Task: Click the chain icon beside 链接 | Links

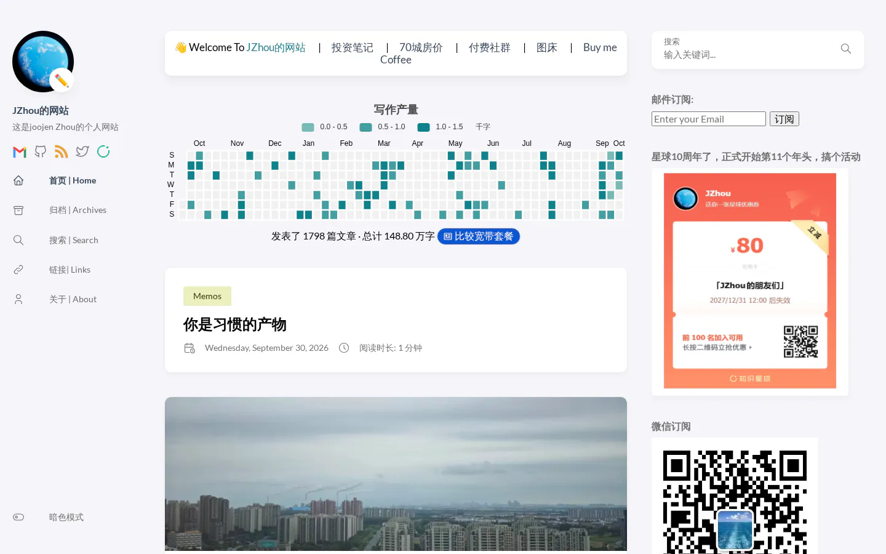Action: click(x=18, y=270)
